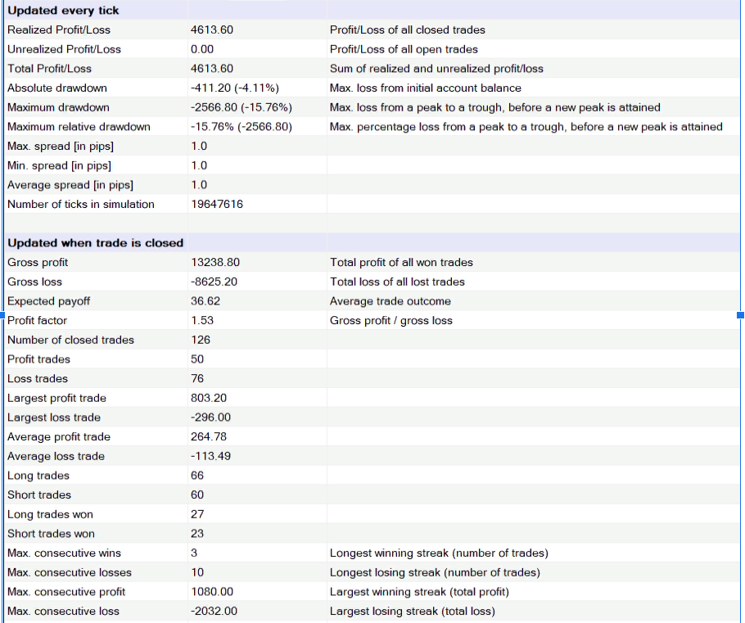The width and height of the screenshot is (745, 623).
Task: Select the Gross profit value 13238.80
Action: (x=214, y=263)
